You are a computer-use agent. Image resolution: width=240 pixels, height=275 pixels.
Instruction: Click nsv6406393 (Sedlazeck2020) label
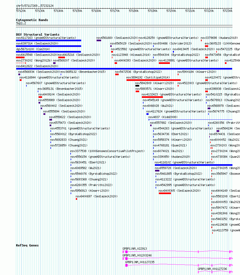(135, 60)
